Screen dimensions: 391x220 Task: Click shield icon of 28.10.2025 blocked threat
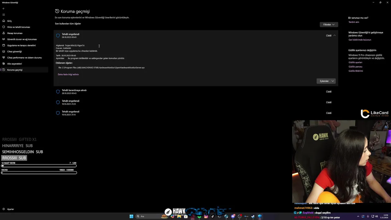[58, 35]
